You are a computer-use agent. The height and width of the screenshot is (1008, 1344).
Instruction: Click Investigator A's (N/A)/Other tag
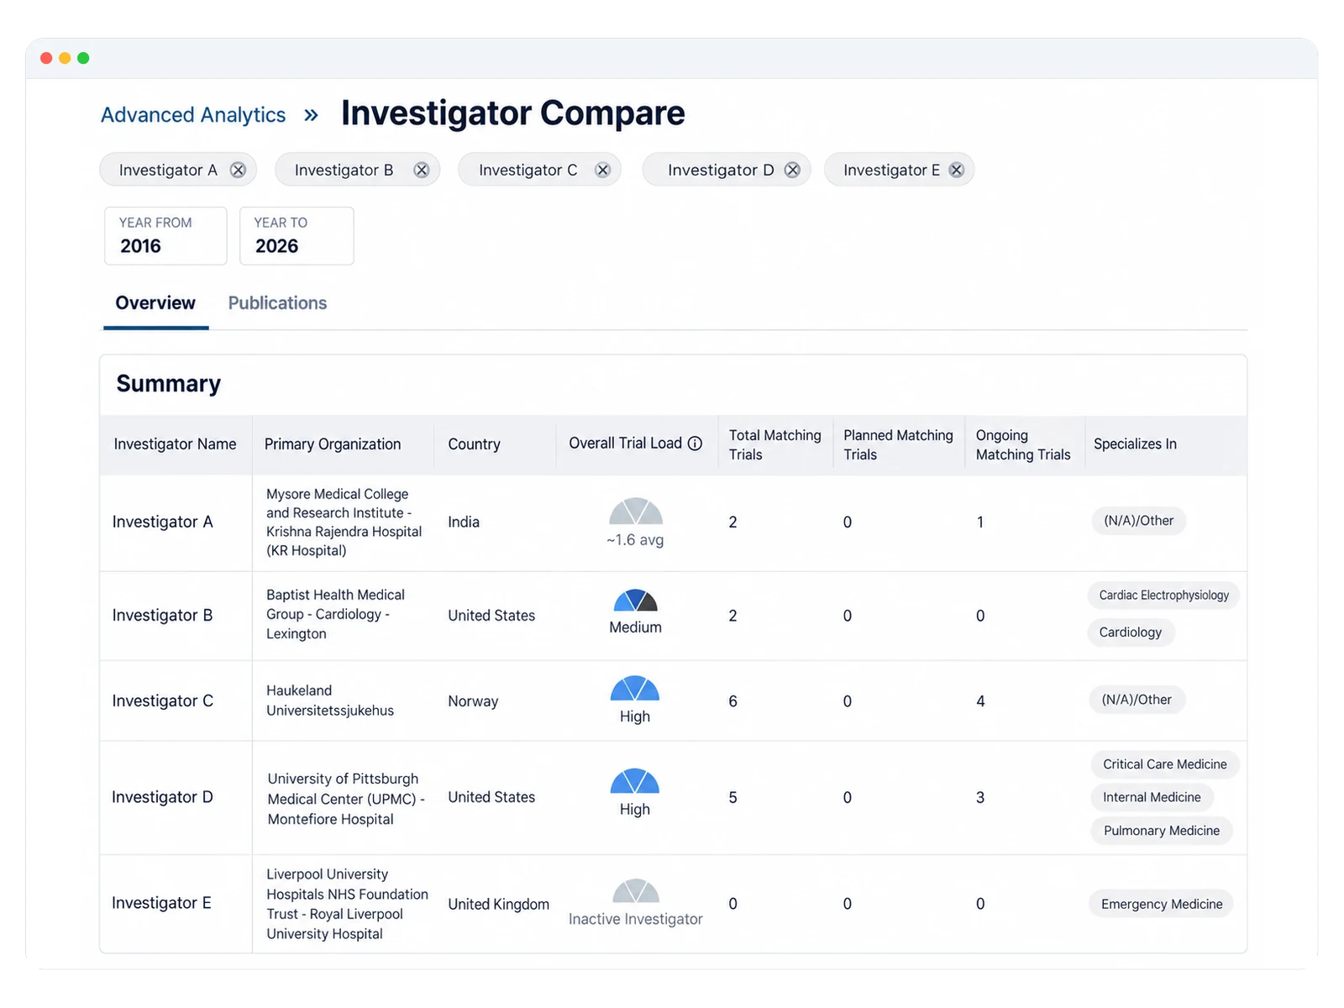1139,521
